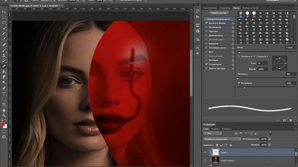Click the red foreground color swatch

(x=3, y=124)
